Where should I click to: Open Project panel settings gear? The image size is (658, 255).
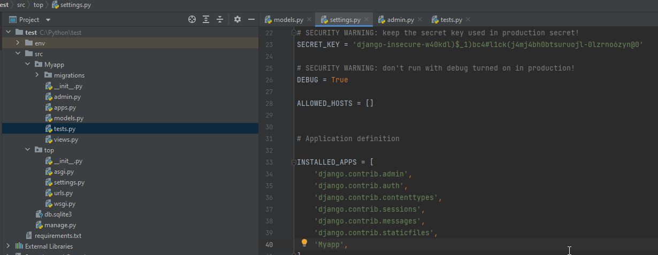click(x=238, y=19)
